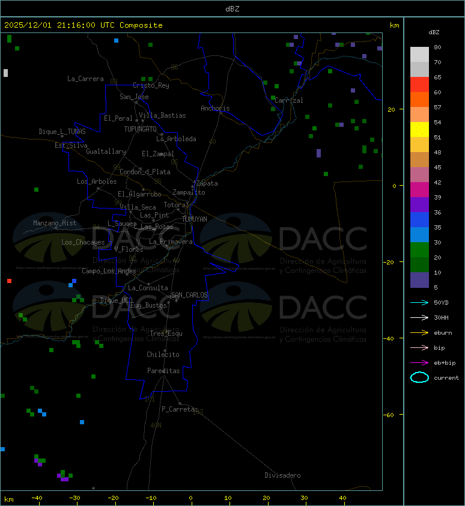Click the magenta eb+bip arrow symbol
Image resolution: width=465 pixels, height=506 pixels.
pos(419,363)
